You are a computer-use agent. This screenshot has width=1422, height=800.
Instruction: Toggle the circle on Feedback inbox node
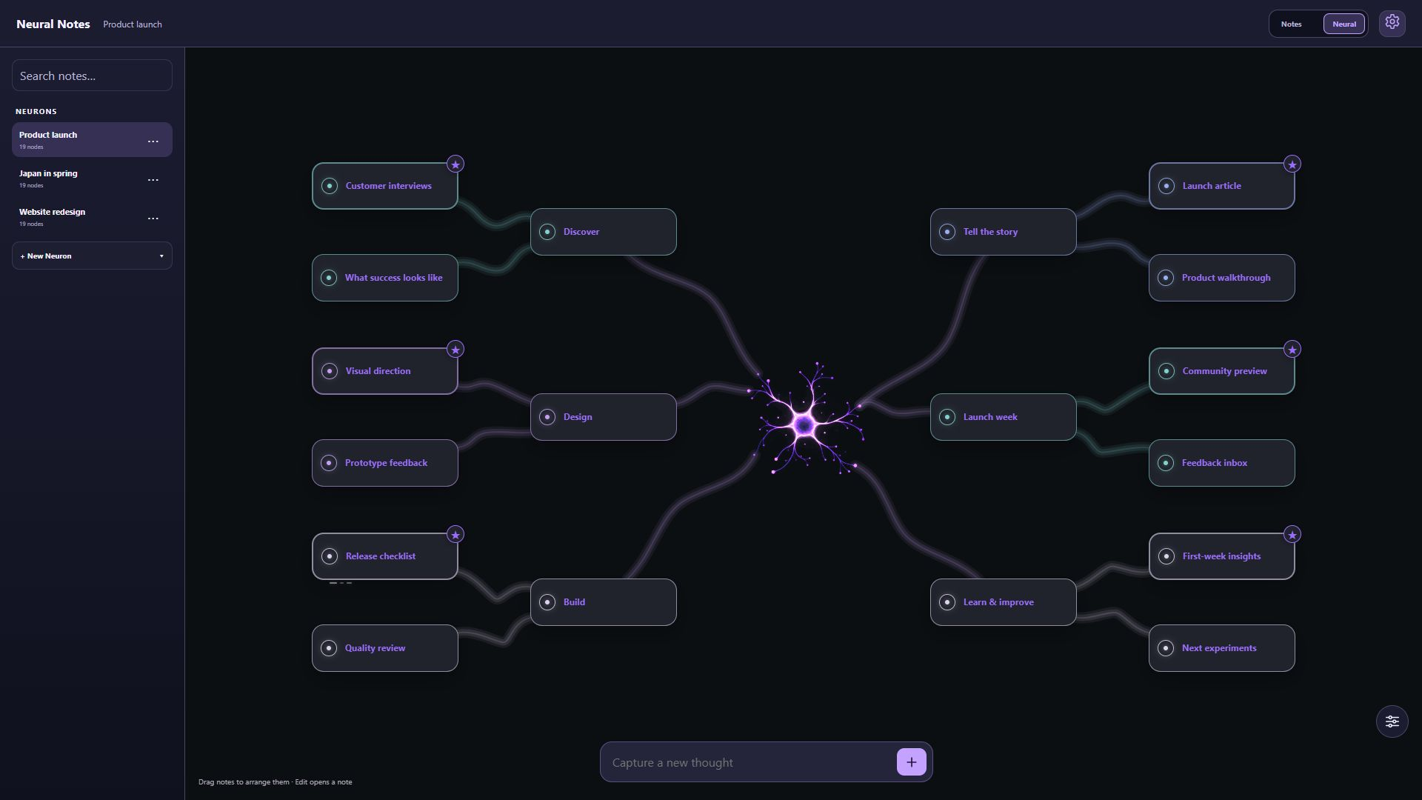tap(1166, 463)
